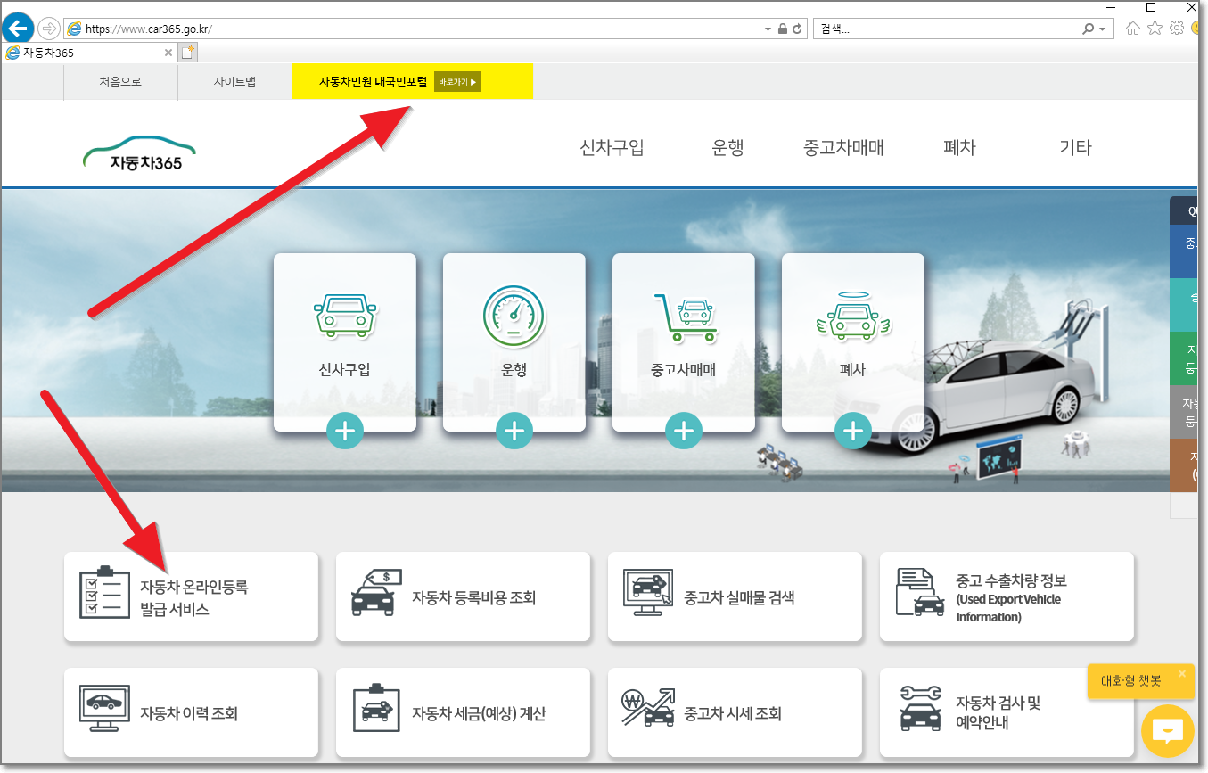Open 중고차 시세 조회
The height and width of the screenshot is (773, 1208).
point(735,712)
